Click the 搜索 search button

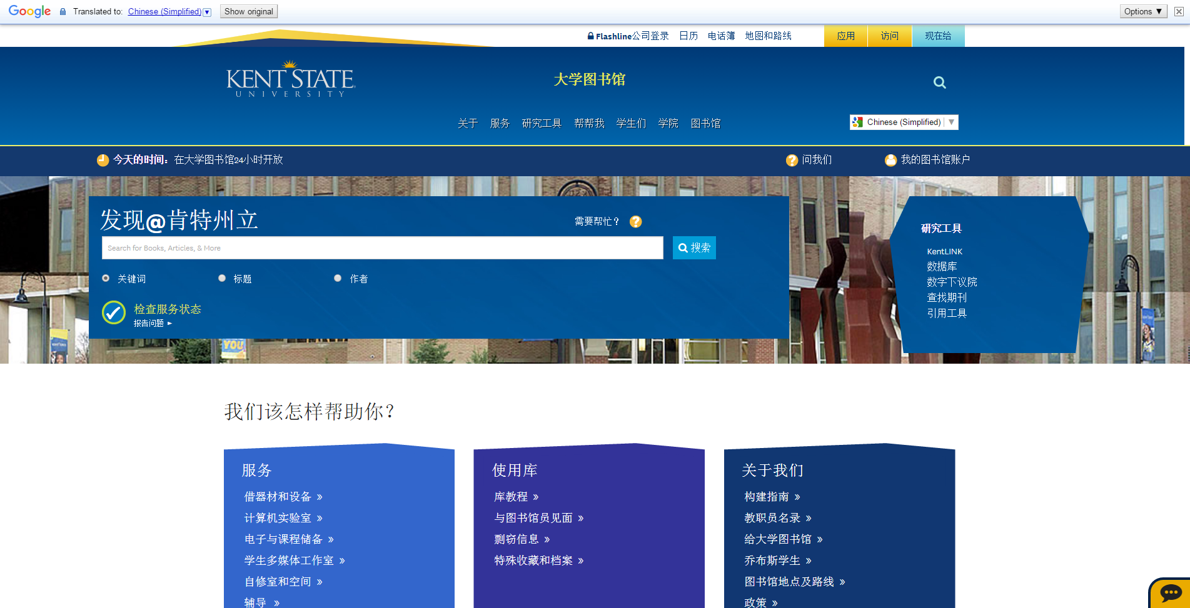click(x=694, y=248)
